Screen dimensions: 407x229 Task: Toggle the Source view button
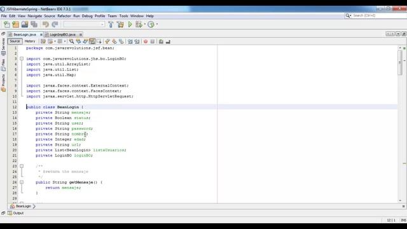tap(15, 41)
